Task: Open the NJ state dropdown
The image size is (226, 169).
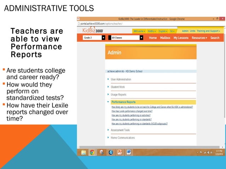Action: coord(172,31)
